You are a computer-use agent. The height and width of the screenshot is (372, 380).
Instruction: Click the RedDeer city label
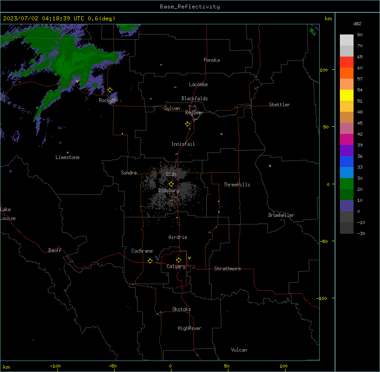click(x=194, y=113)
